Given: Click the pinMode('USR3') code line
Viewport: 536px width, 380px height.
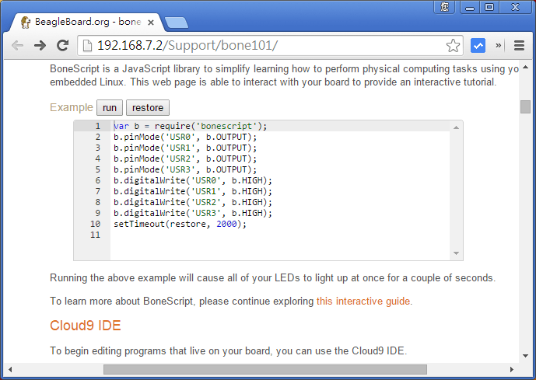Looking at the screenshot, I should click(x=185, y=169).
